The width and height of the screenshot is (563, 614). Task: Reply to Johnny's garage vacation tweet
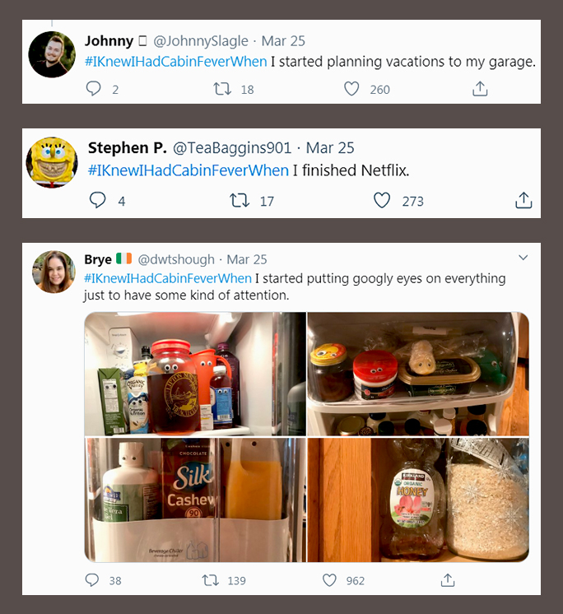[x=94, y=89]
